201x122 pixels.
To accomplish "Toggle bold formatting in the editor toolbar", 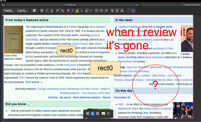I will click(42, 10).
